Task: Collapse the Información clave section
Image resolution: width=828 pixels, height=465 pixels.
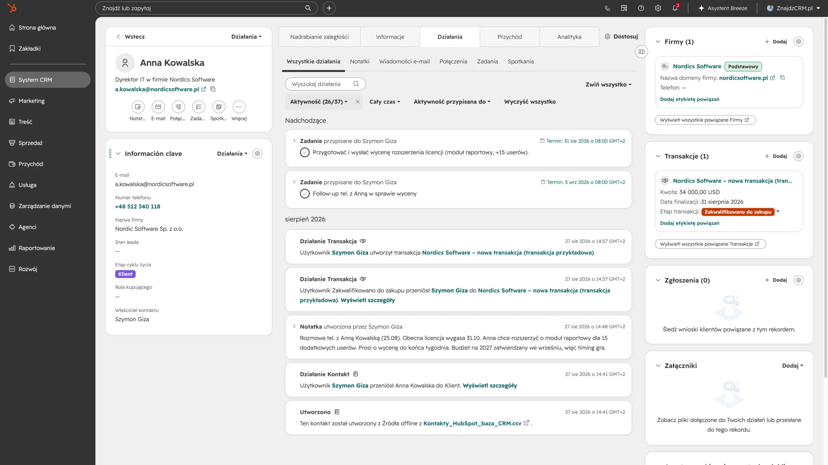Action: click(x=118, y=154)
